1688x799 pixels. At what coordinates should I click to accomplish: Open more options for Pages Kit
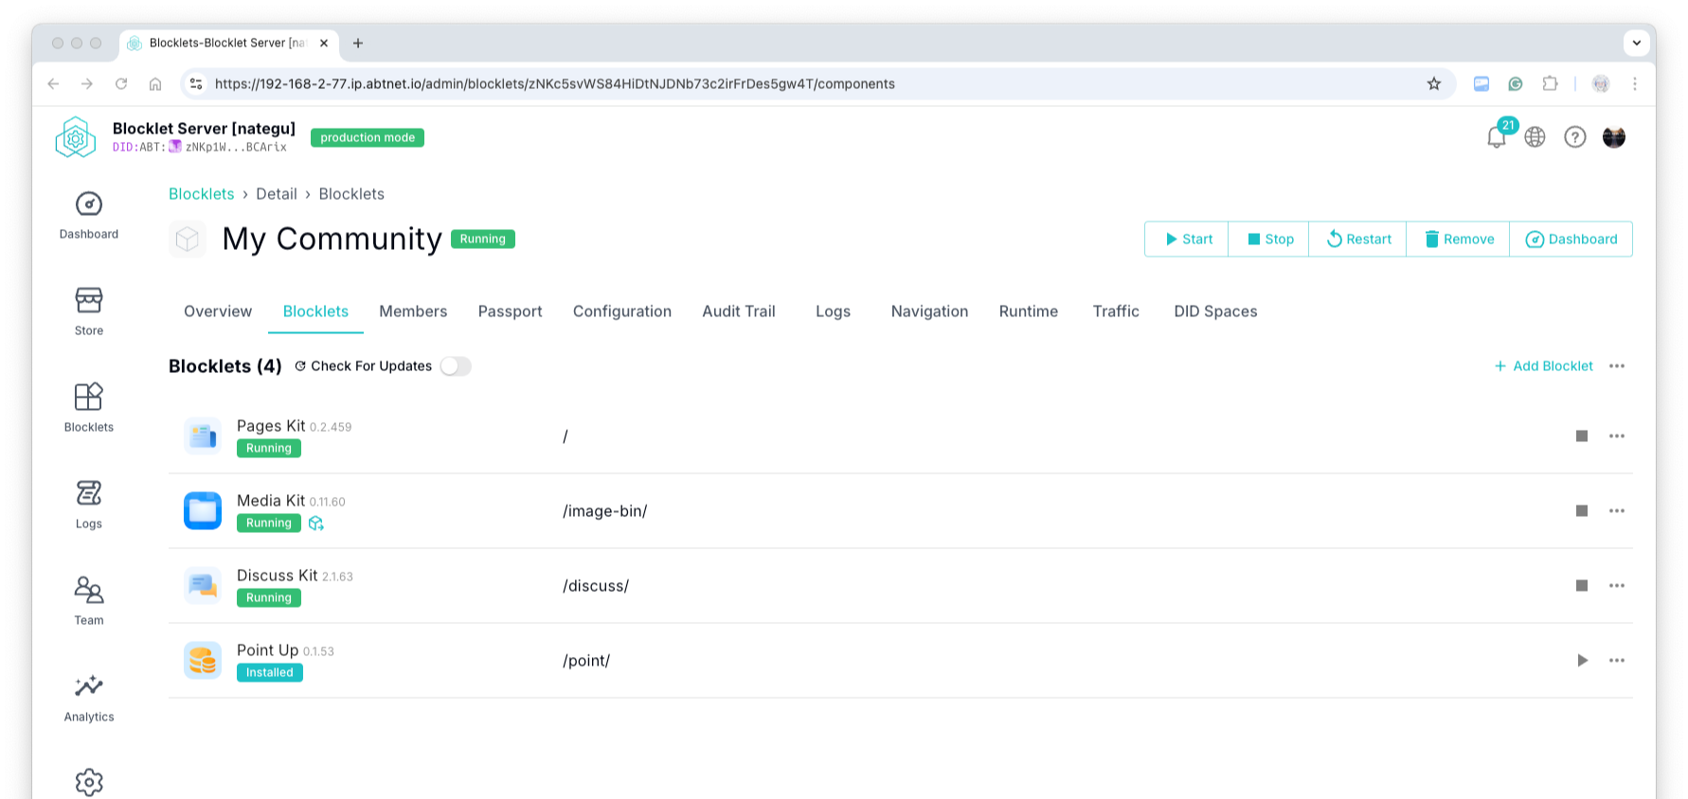tap(1616, 436)
